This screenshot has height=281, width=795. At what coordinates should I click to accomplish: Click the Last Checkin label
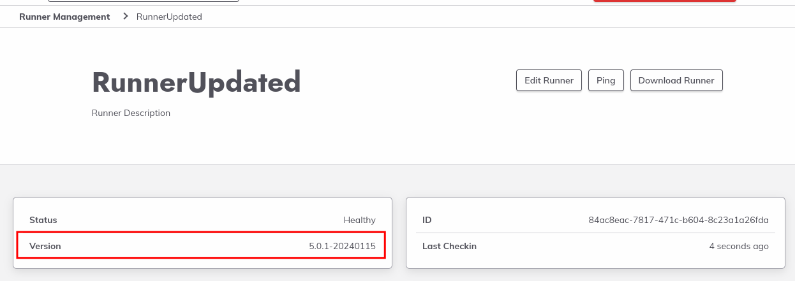click(449, 246)
